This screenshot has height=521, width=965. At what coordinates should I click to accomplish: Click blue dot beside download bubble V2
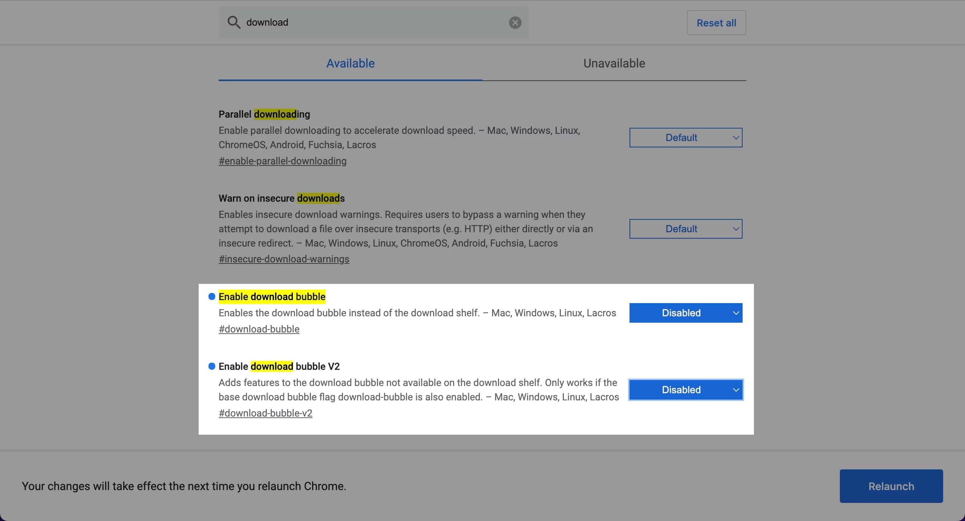[x=212, y=366]
